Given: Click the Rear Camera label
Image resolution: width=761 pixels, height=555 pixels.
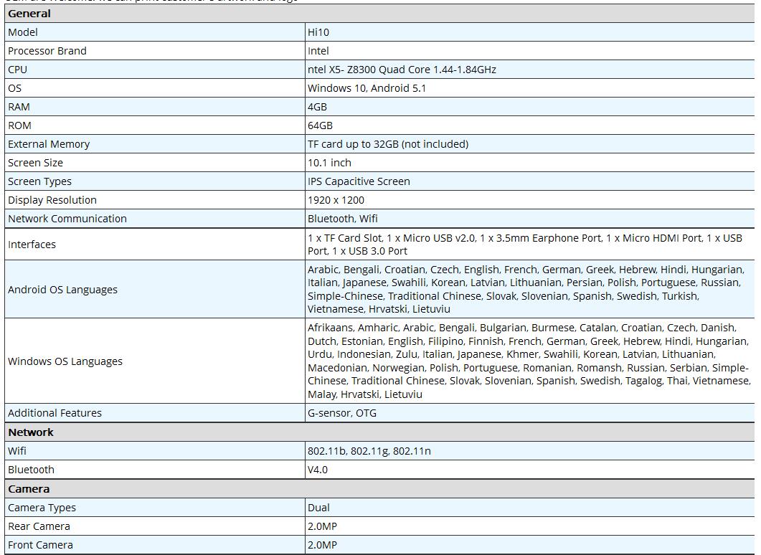Looking at the screenshot, I should 39,526.
